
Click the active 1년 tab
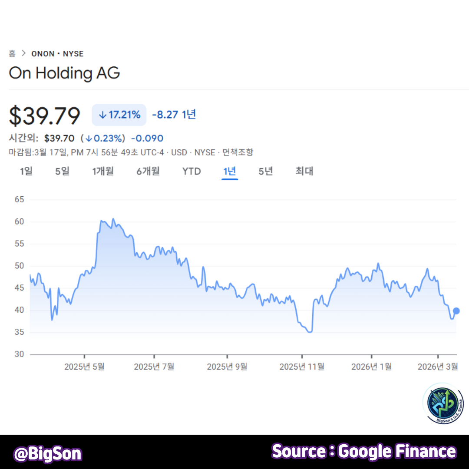(230, 171)
